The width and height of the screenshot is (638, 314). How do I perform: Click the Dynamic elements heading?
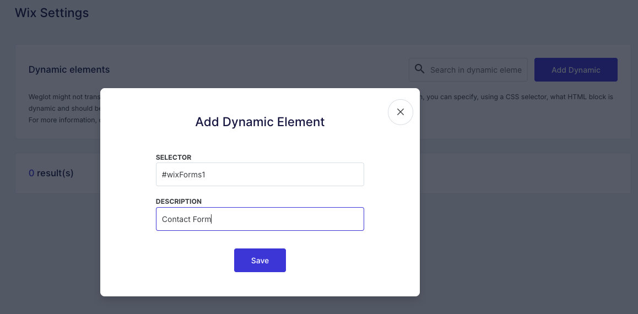(x=69, y=69)
